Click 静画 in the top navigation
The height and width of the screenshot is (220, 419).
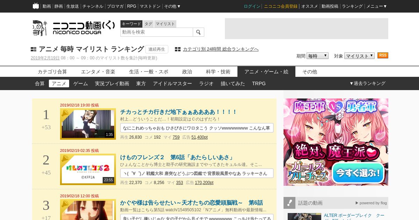59,6
